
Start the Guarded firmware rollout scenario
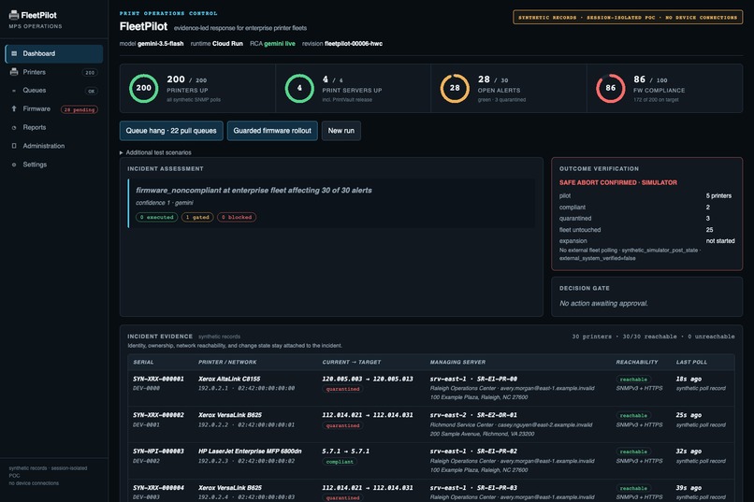click(272, 131)
